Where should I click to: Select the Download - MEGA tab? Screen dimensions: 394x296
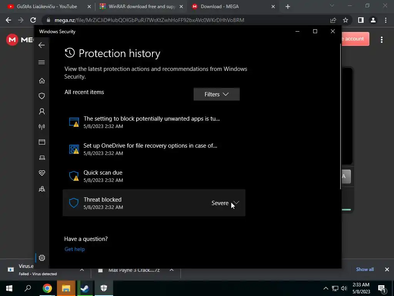pyautogui.click(x=219, y=7)
